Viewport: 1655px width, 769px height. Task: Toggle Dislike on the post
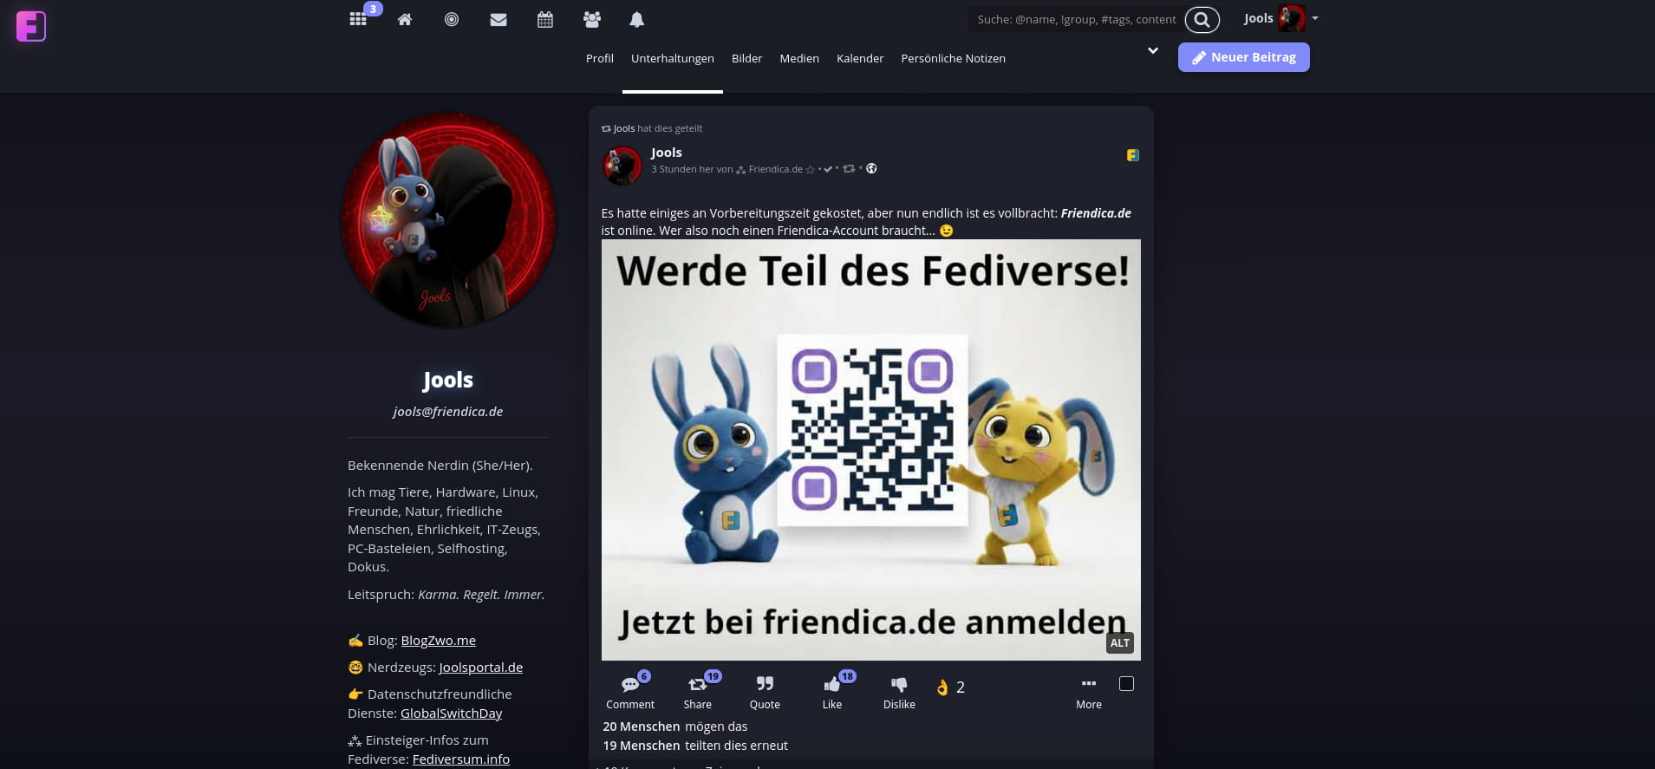(899, 692)
